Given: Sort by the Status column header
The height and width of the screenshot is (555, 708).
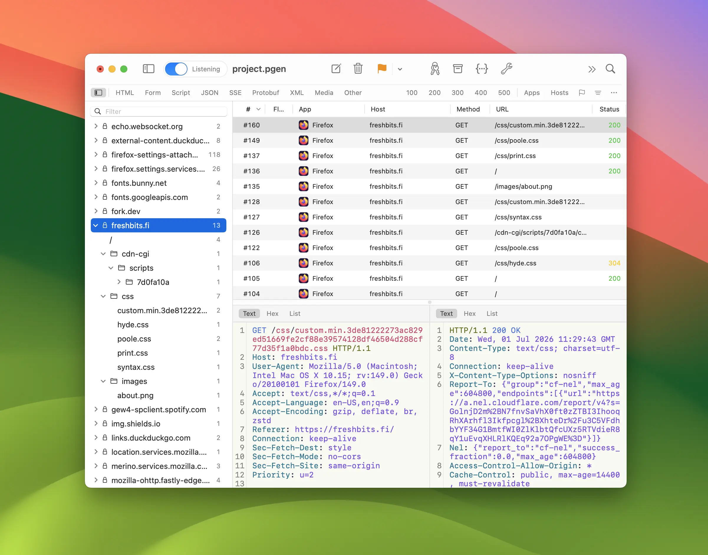Looking at the screenshot, I should pos(609,109).
